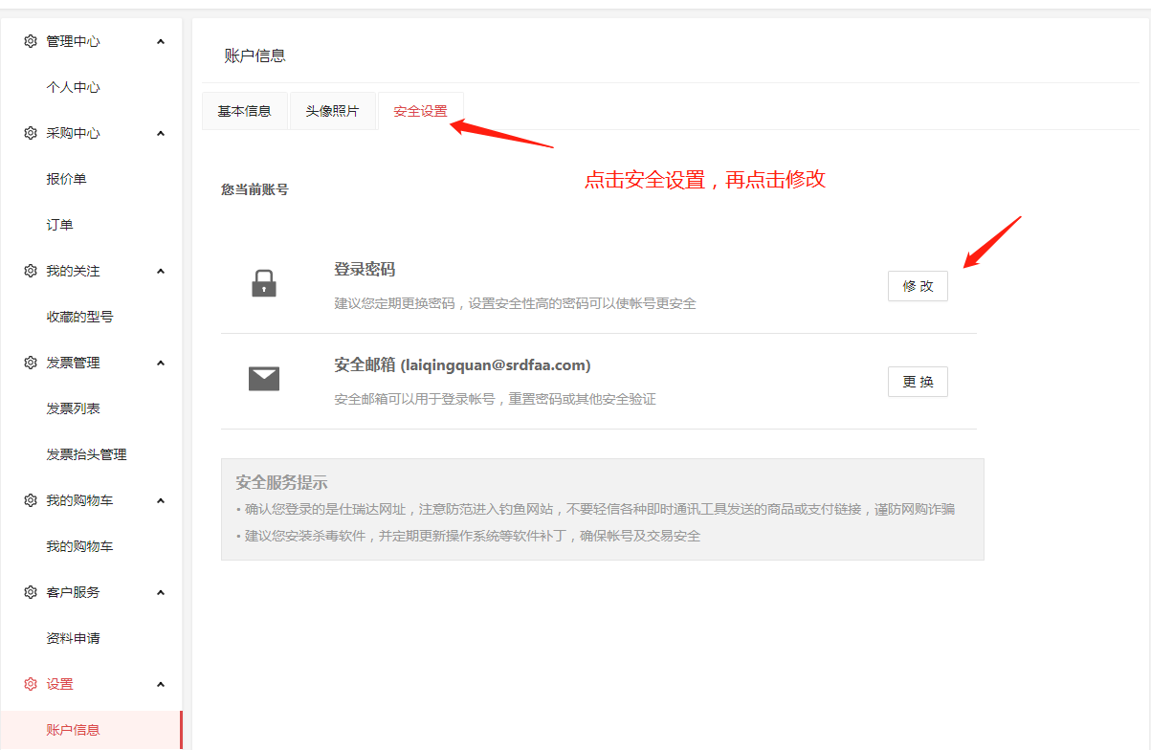Open 资料申请 under 客户服务

[73, 638]
